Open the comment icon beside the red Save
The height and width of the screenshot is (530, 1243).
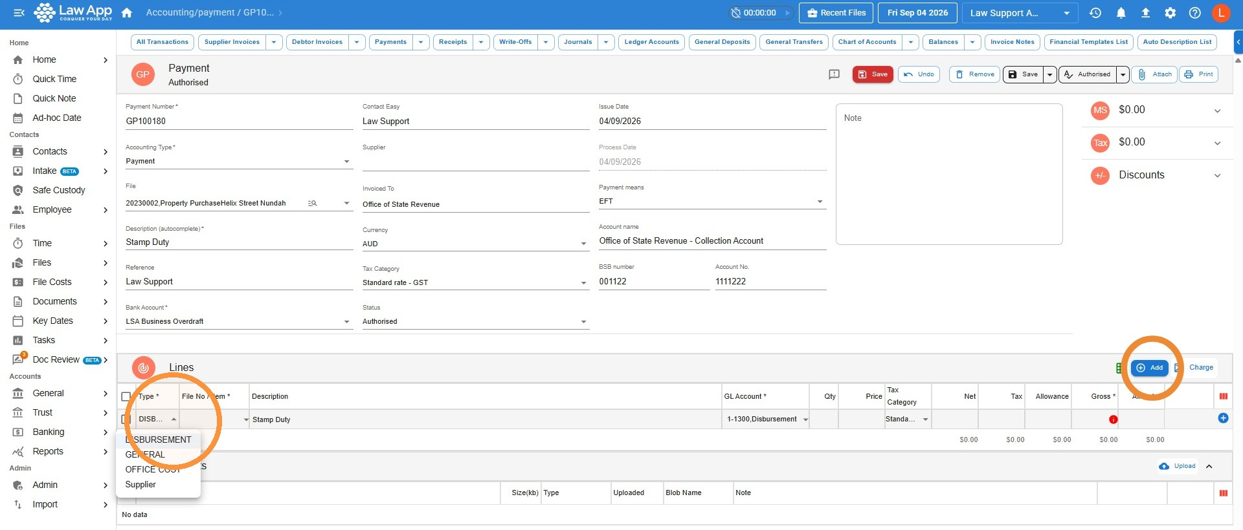point(834,74)
